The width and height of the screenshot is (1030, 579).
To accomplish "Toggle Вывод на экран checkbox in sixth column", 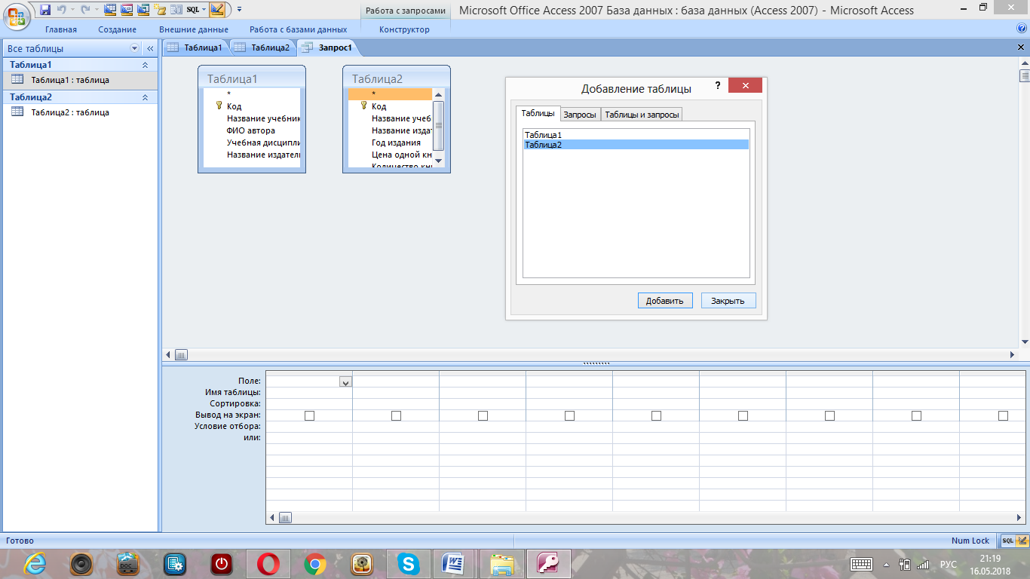I will (x=743, y=415).
